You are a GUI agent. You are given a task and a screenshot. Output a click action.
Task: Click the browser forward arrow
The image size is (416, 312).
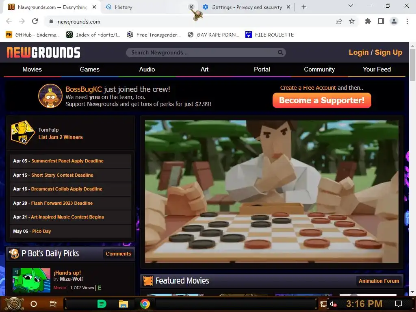tap(22, 22)
